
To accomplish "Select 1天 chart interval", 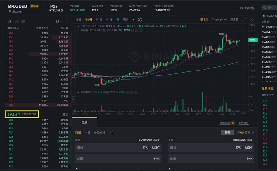I will tap(117, 20).
